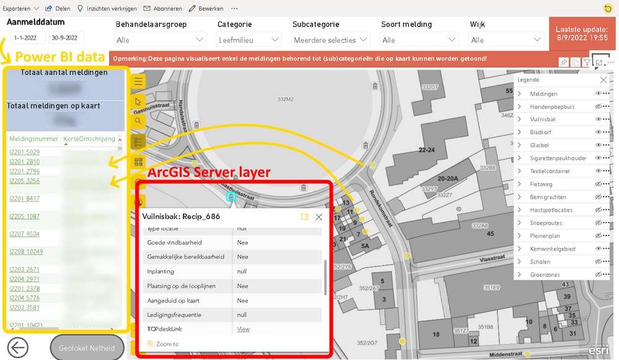Activate the selection arrow map tool
The width and height of the screenshot is (619, 360).
point(138,101)
